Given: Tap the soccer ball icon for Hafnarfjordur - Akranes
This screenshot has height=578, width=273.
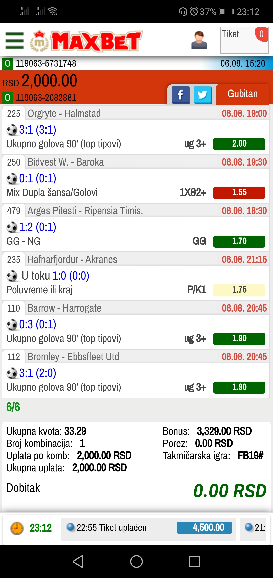Looking at the screenshot, I should tap(12, 276).
